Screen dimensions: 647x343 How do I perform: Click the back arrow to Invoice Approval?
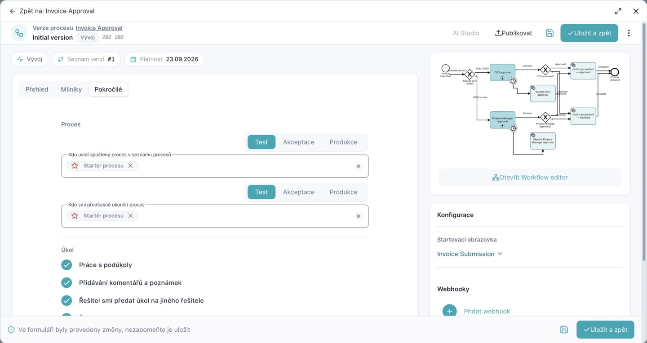pyautogui.click(x=12, y=11)
